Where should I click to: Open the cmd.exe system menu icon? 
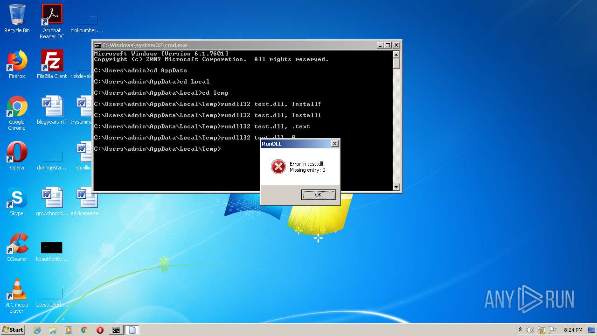(97, 45)
